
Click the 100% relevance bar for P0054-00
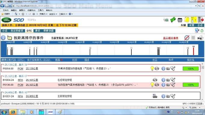coord(191,69)
